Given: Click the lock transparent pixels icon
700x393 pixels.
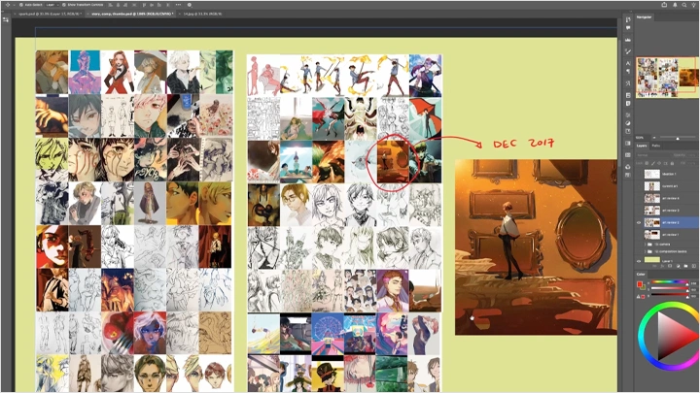Looking at the screenshot, I should (647, 163).
